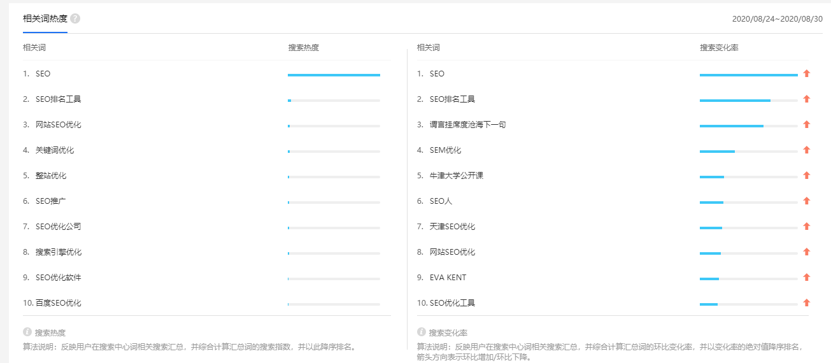The width and height of the screenshot is (831, 363).
Task: Click the SEO推广 related keyword
Action: (51, 201)
